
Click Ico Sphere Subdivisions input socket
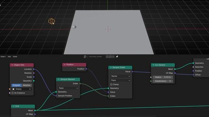click(x=151, y=81)
